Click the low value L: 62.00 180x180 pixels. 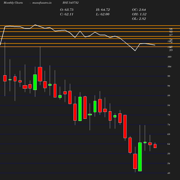coord(103,14)
